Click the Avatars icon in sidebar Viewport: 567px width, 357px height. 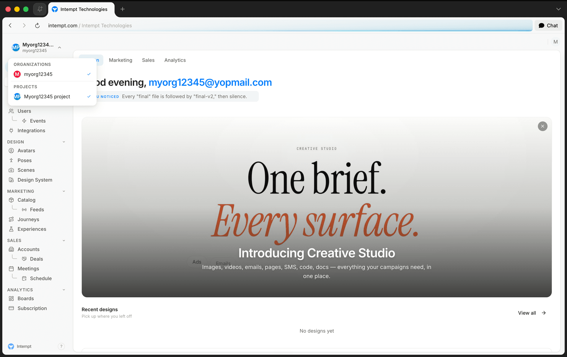click(x=11, y=151)
